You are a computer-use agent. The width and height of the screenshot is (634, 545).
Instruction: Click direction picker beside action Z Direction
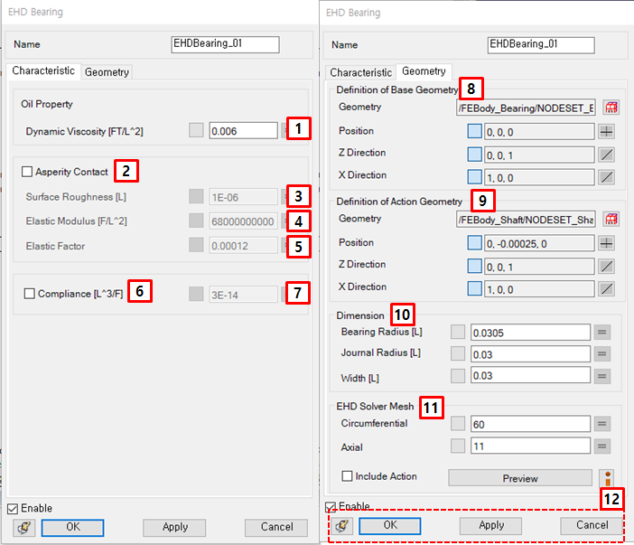click(x=607, y=267)
